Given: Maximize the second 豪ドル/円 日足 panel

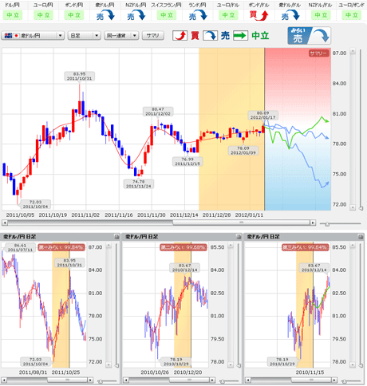Looking at the screenshot, I should tap(239, 237).
